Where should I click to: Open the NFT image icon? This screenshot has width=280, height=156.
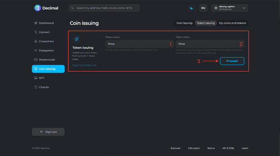click(x=36, y=78)
